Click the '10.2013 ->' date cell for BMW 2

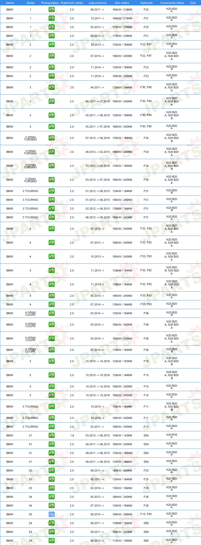pyautogui.click(x=97, y=45)
